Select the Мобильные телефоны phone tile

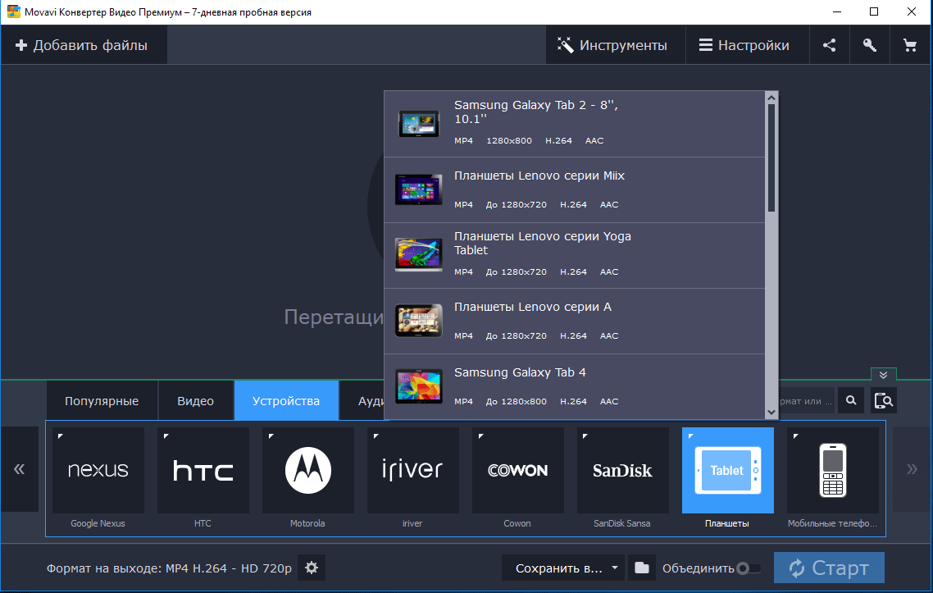click(832, 470)
